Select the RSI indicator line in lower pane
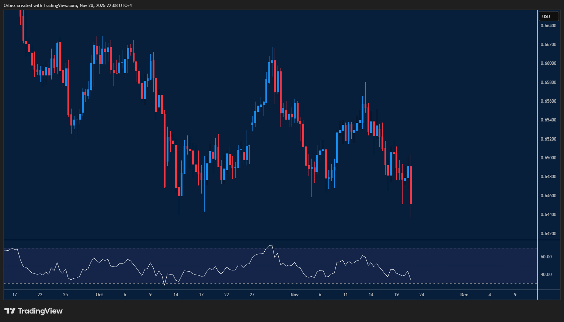The image size is (564, 322). [x=271, y=246]
